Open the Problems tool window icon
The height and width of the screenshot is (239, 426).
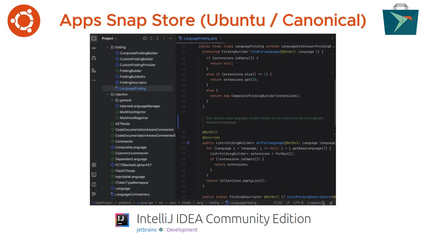pos(94,184)
